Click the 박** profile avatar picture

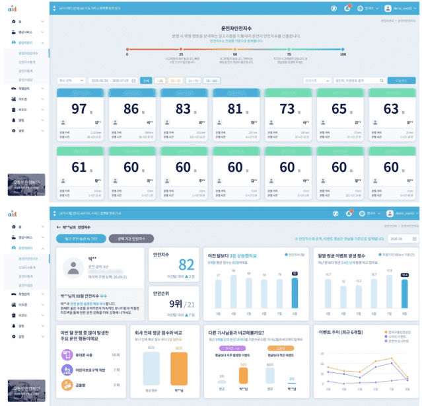pyautogui.click(x=73, y=268)
